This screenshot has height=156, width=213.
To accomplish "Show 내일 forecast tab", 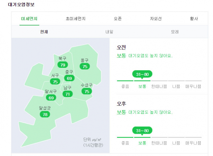I will (x=109, y=32).
